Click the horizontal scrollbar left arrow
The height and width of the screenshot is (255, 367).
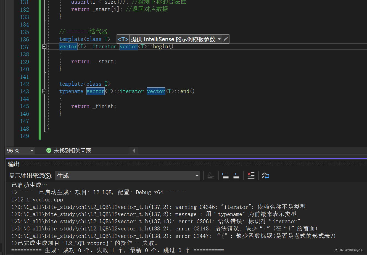pyautogui.click(x=134, y=151)
